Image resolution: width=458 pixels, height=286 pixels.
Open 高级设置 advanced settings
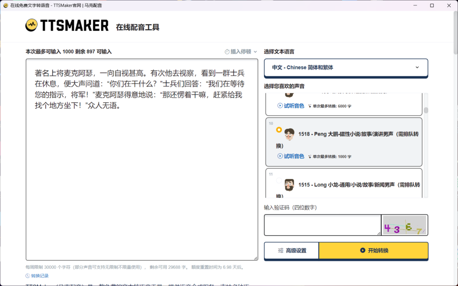click(x=292, y=250)
